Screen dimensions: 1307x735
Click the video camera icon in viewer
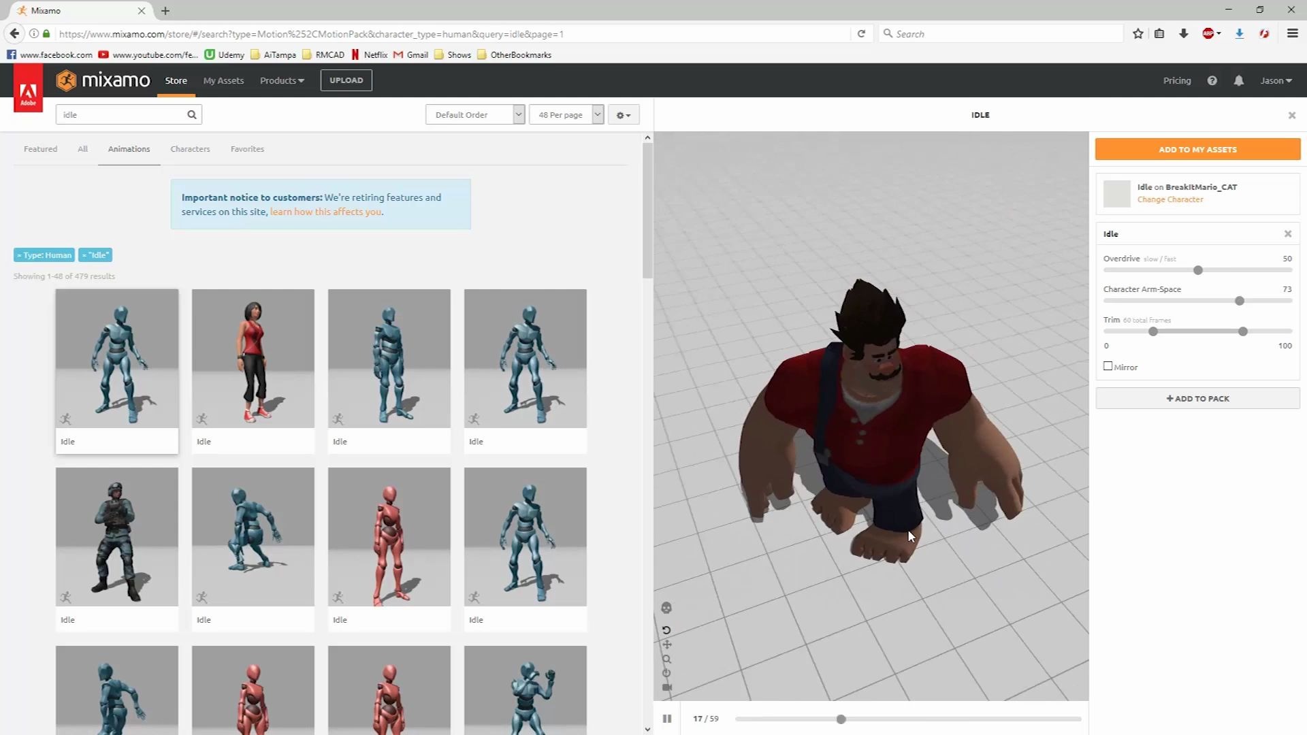tap(666, 687)
